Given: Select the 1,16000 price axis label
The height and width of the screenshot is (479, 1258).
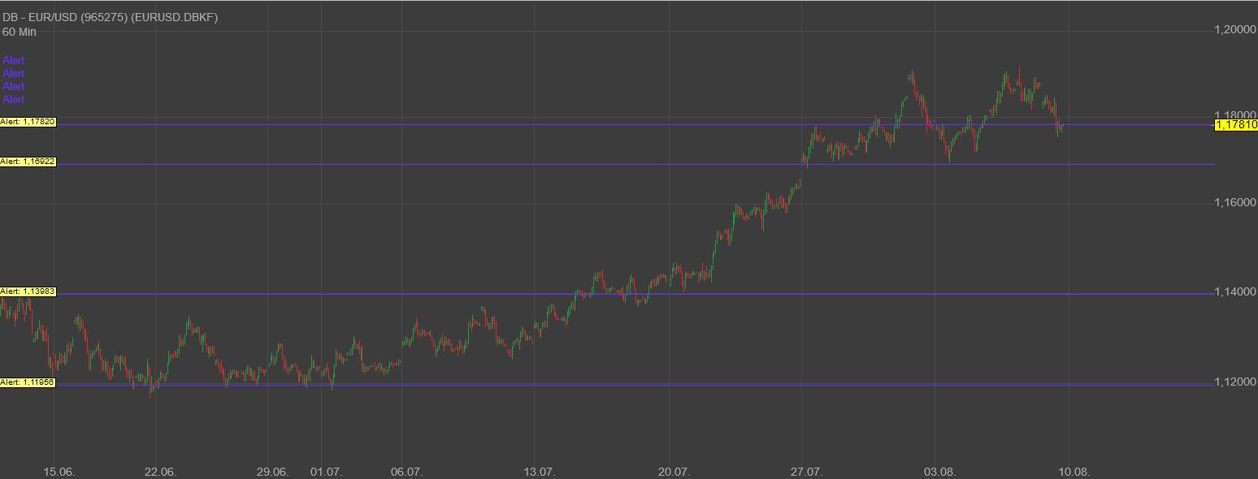Looking at the screenshot, I should point(1234,202).
